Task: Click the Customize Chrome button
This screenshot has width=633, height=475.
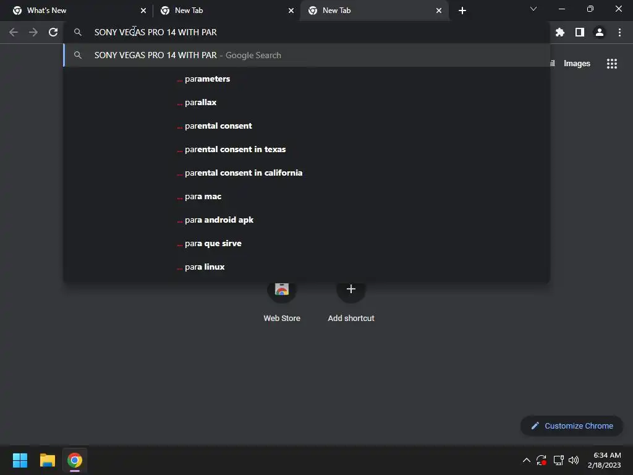Action: click(572, 426)
